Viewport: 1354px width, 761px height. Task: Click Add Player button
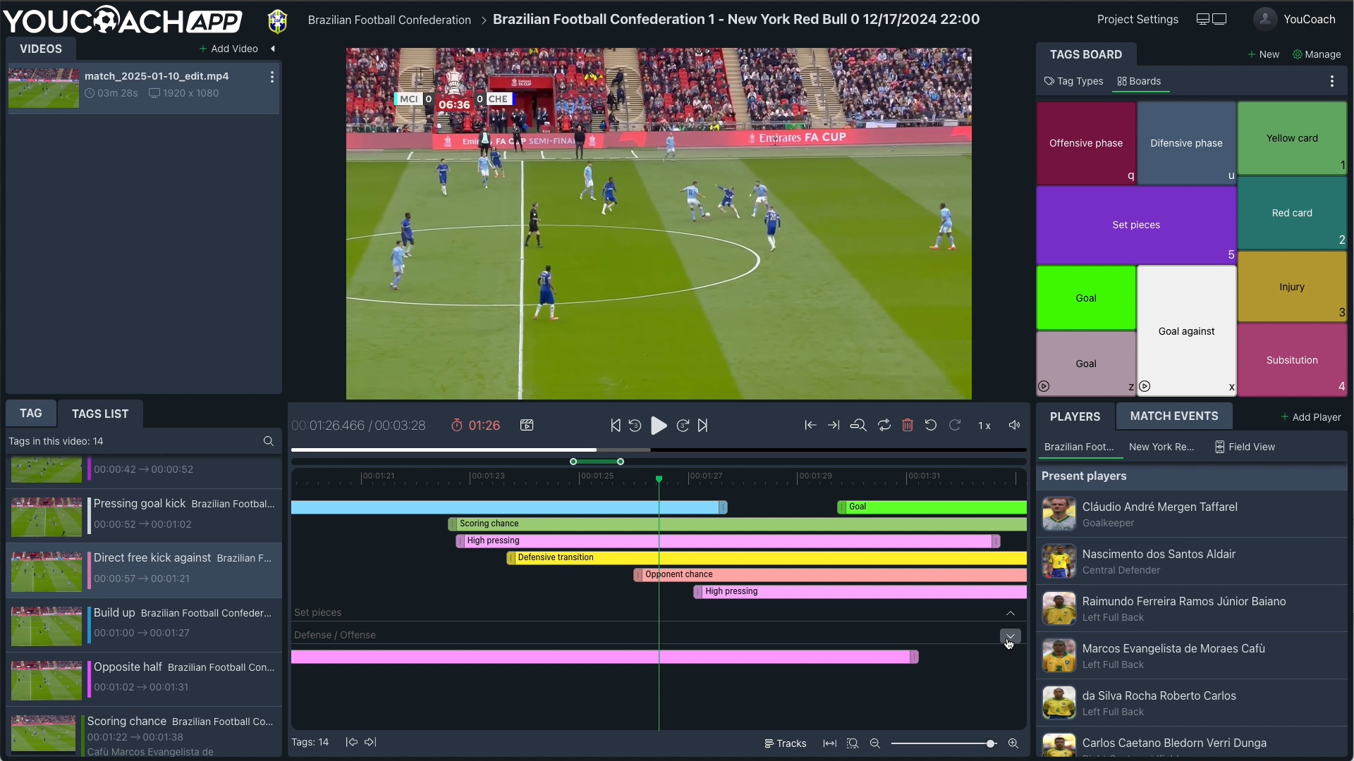(1311, 417)
